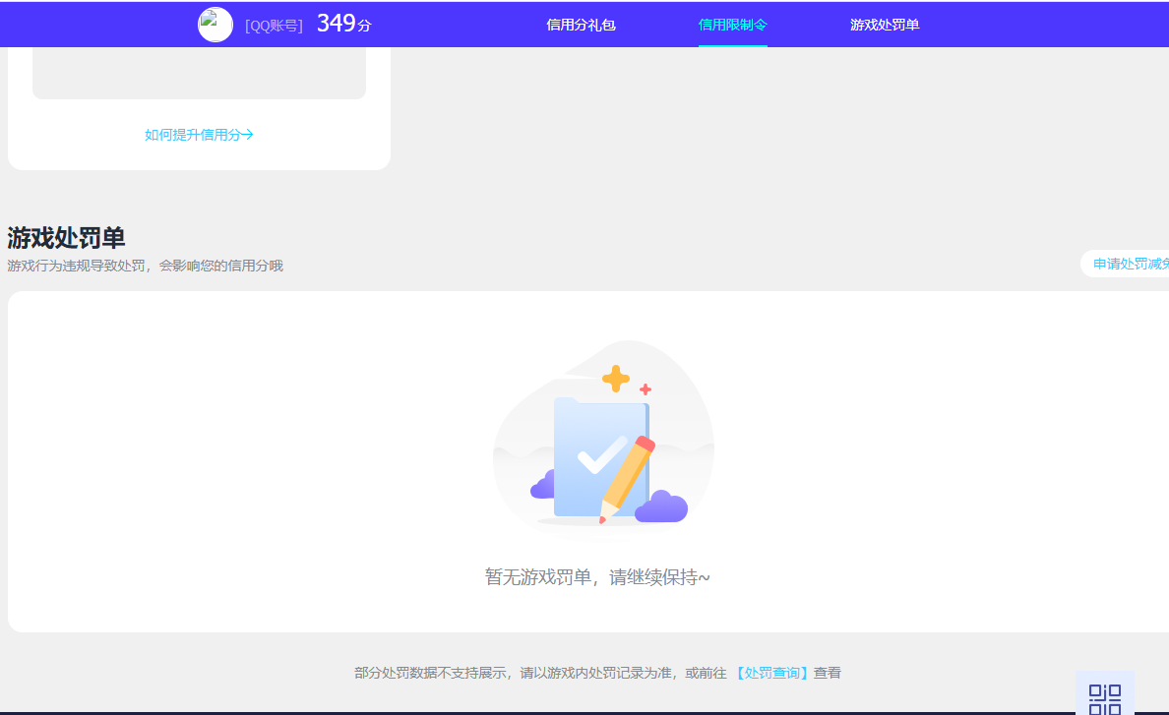Switch to the 信用限制令 tab

tap(732, 25)
